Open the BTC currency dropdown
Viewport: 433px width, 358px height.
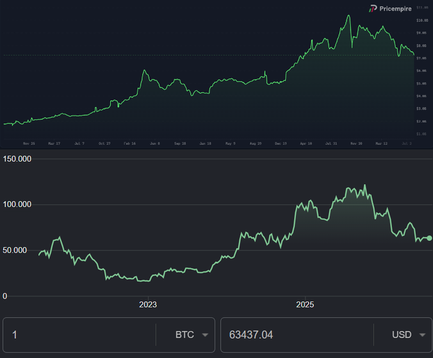[192, 335]
